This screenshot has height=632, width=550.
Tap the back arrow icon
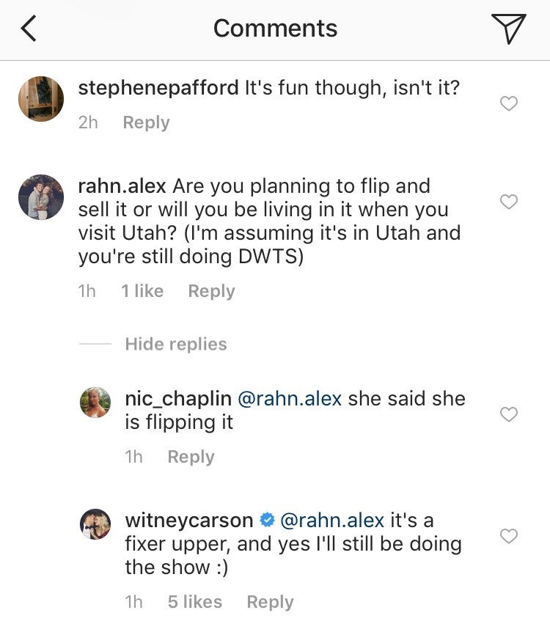pos(29,29)
